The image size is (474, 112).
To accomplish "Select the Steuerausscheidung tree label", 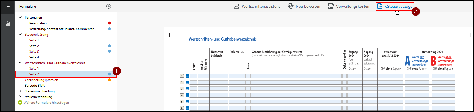I will point(40,91).
